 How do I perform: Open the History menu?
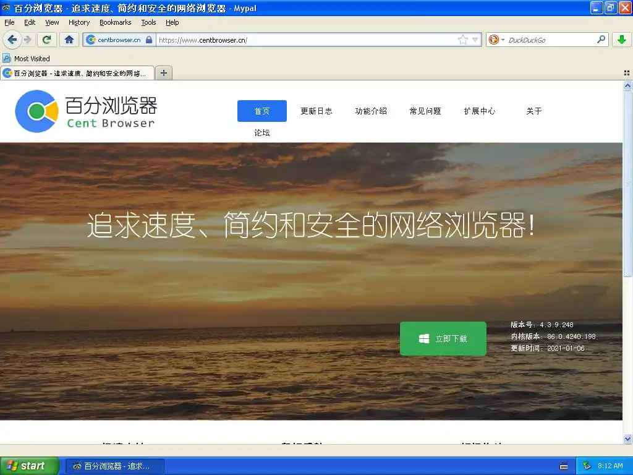tap(79, 22)
